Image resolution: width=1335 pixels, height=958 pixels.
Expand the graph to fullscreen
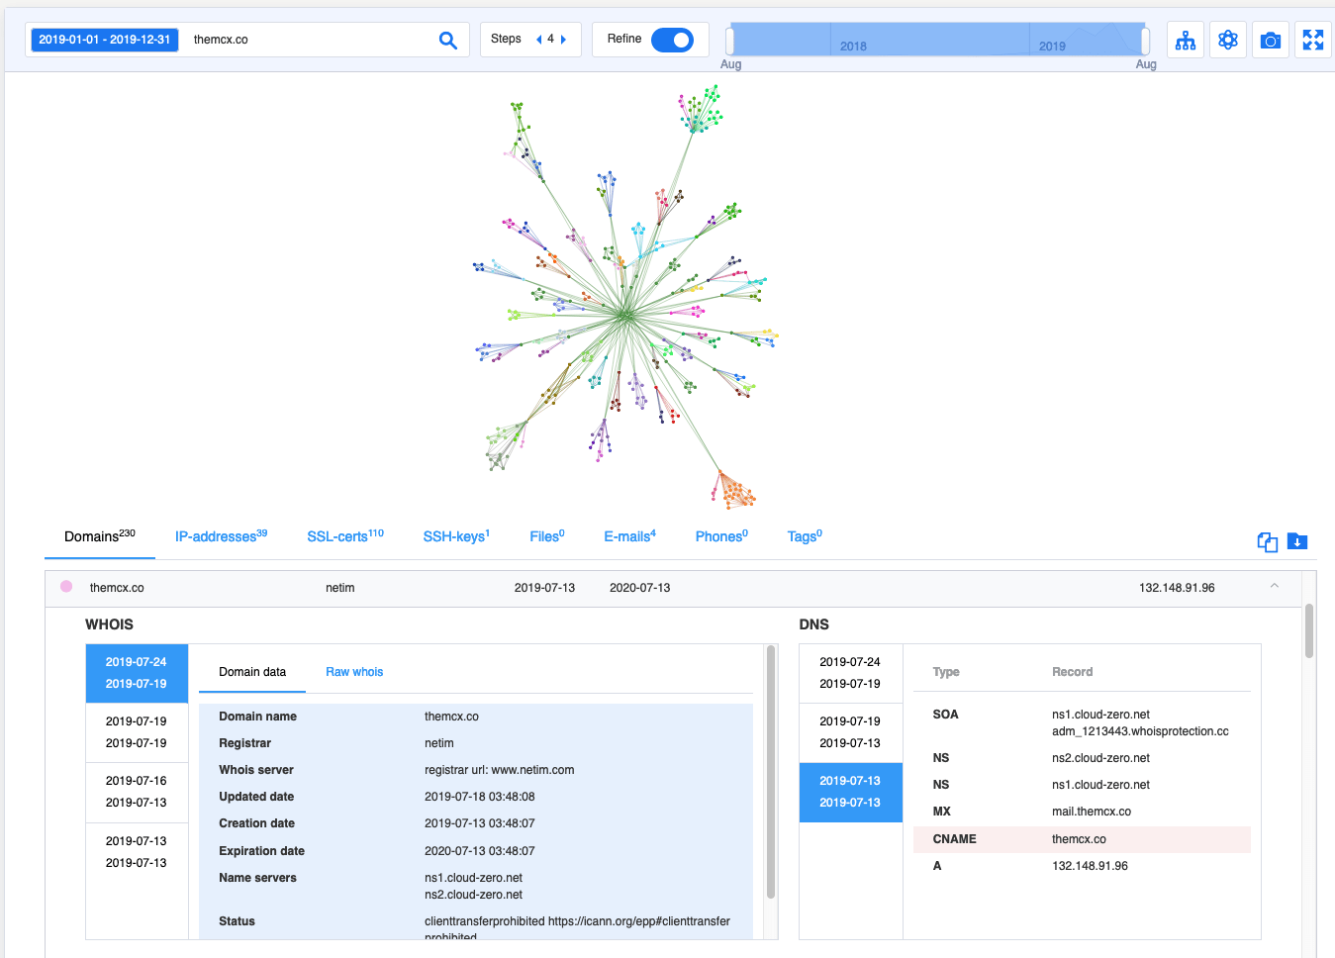pyautogui.click(x=1312, y=40)
